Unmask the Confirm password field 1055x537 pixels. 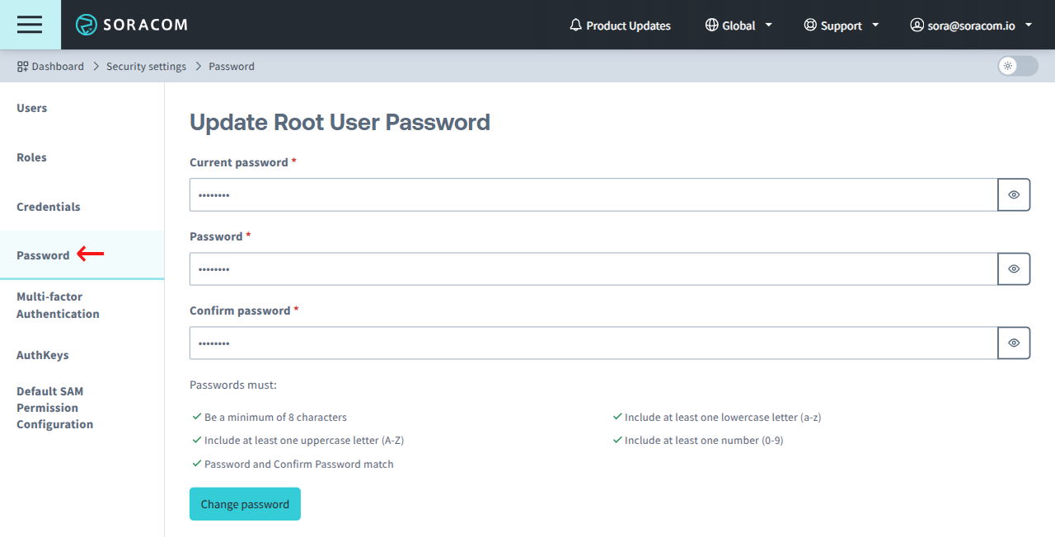pyautogui.click(x=1014, y=343)
